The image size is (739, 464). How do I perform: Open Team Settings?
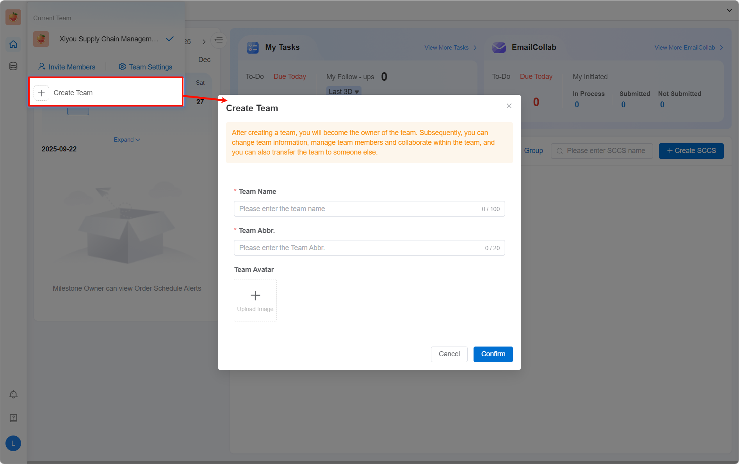[145, 67]
